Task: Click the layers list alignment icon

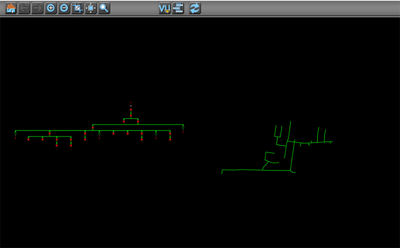Action: [178, 8]
